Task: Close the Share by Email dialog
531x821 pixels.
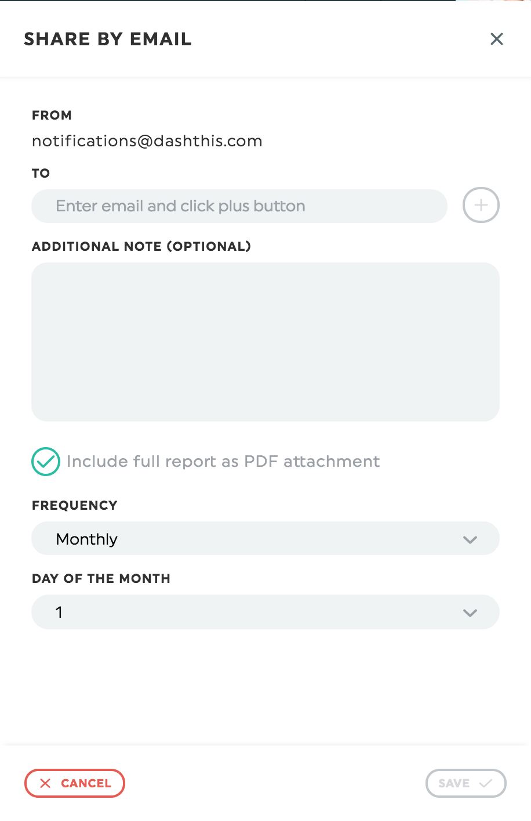Action: click(497, 39)
